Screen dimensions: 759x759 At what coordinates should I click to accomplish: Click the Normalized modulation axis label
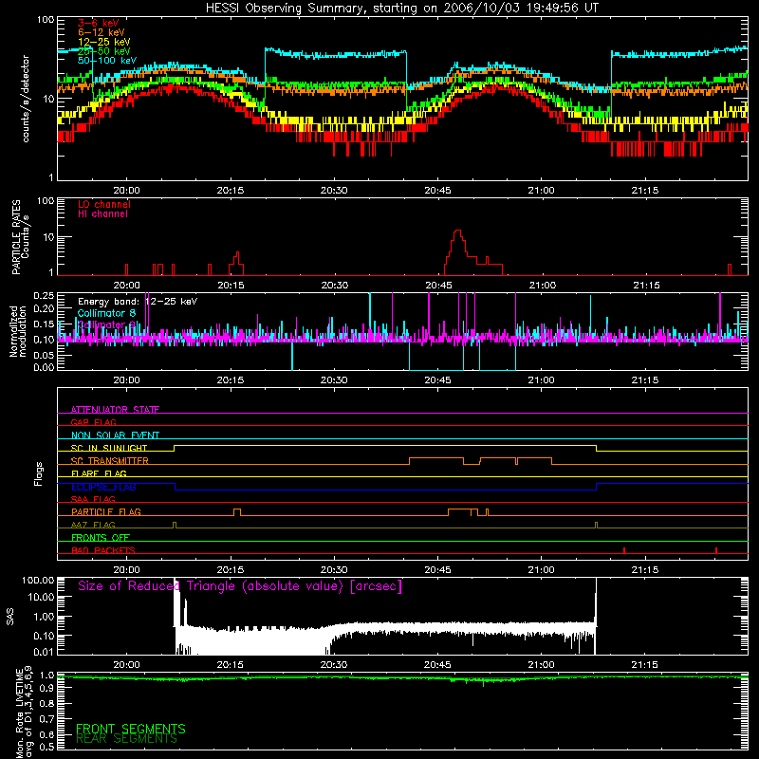(18, 331)
